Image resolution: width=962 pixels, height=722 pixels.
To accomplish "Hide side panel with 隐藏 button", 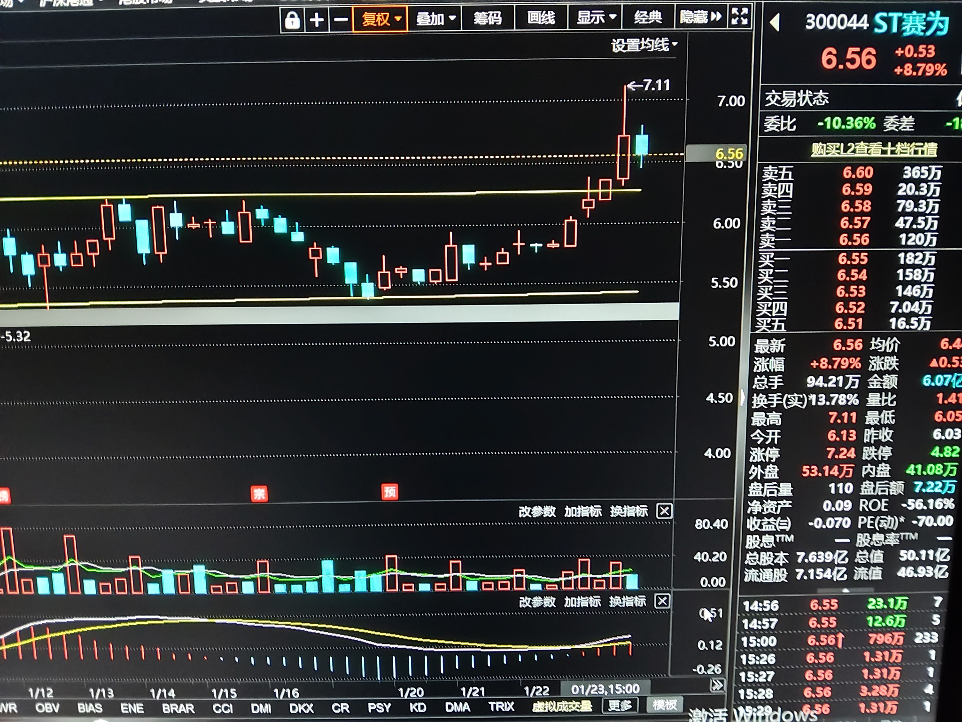I will pos(700,17).
